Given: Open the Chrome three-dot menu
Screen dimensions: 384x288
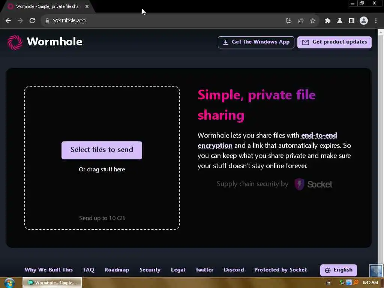Looking at the screenshot, I should pos(376,21).
